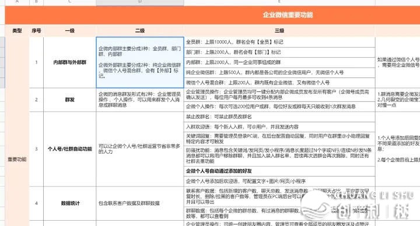Select sequence number 1 cell
The height and width of the screenshot is (226, 420).
pos(36,62)
